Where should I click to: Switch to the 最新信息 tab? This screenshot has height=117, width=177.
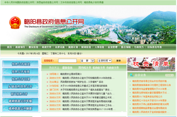coord(67,68)
